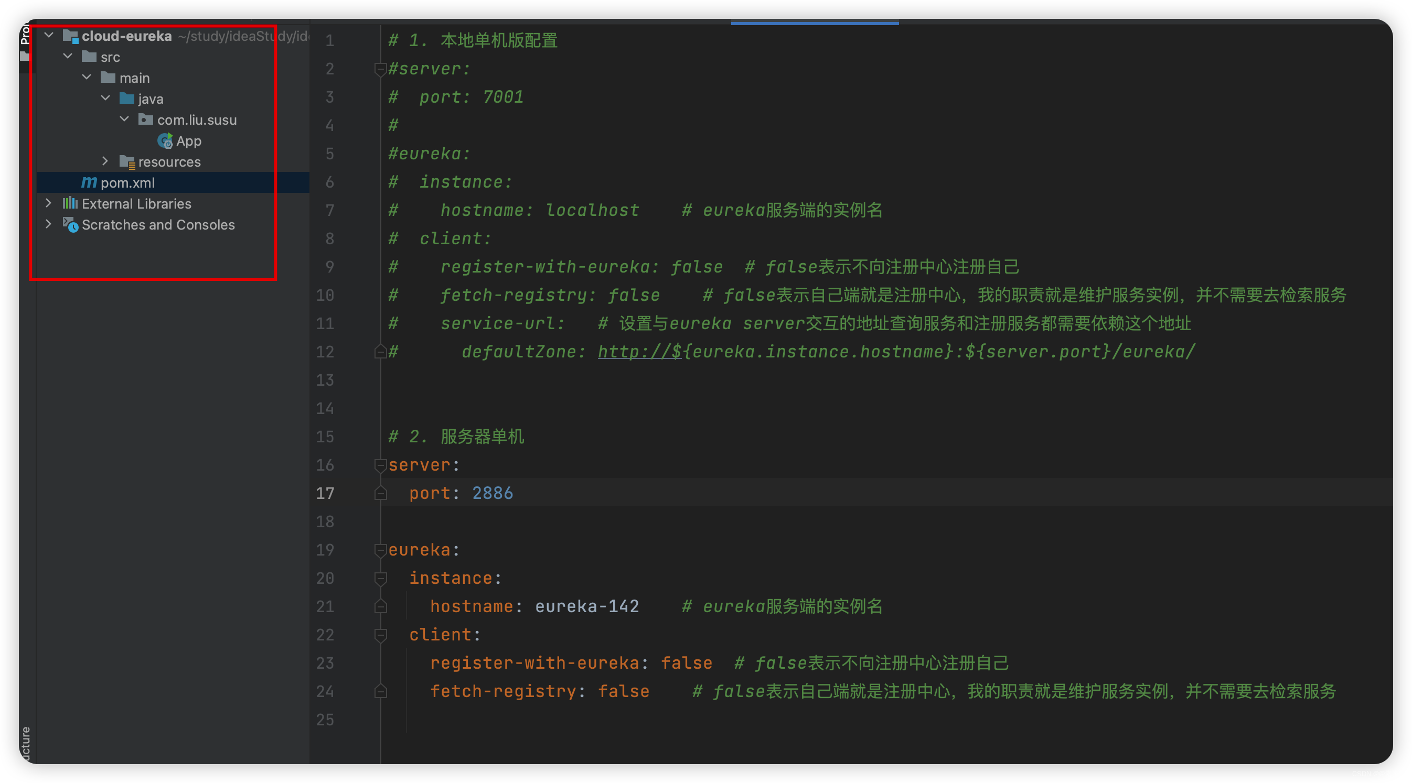Image resolution: width=1412 pixels, height=783 pixels.
Task: Collapse the src folder chevron
Action: 68,57
